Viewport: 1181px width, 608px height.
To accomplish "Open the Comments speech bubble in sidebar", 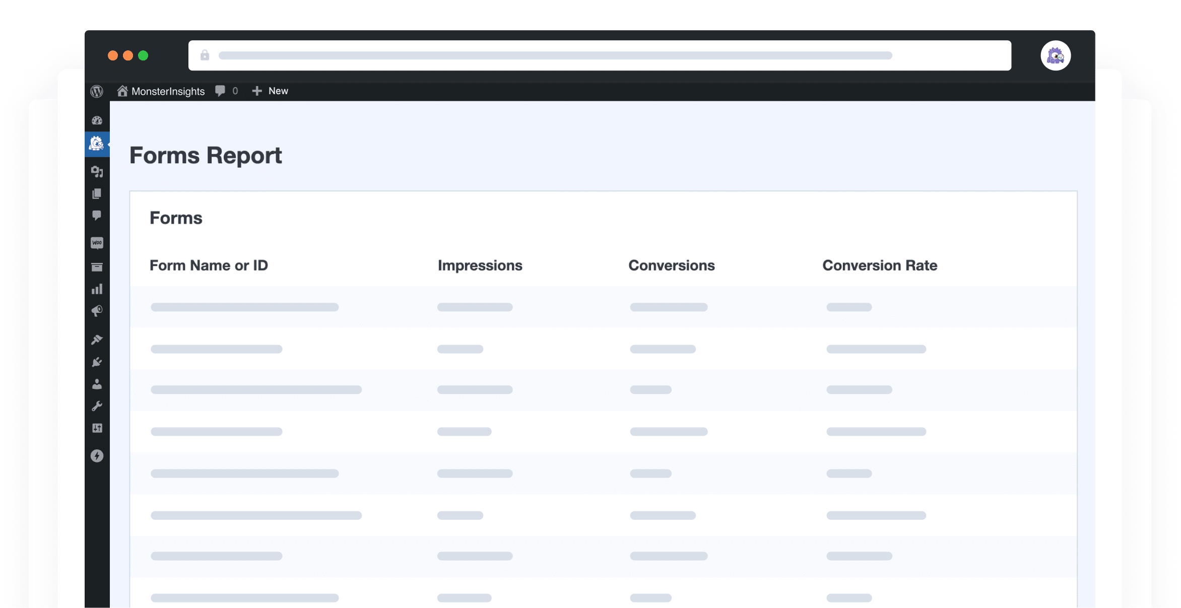I will tap(97, 216).
